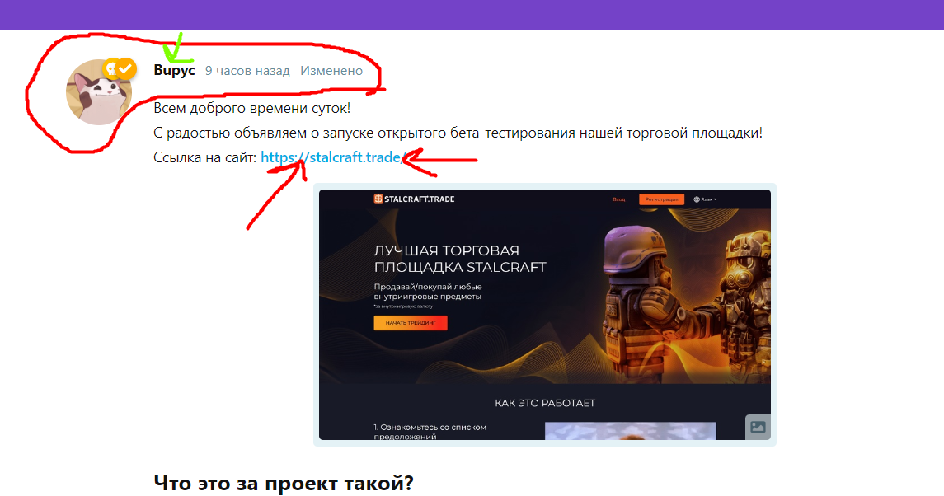Click the image icon on the embedded screenshot
Image resolution: width=944 pixels, height=496 pixels.
pyautogui.click(x=758, y=427)
